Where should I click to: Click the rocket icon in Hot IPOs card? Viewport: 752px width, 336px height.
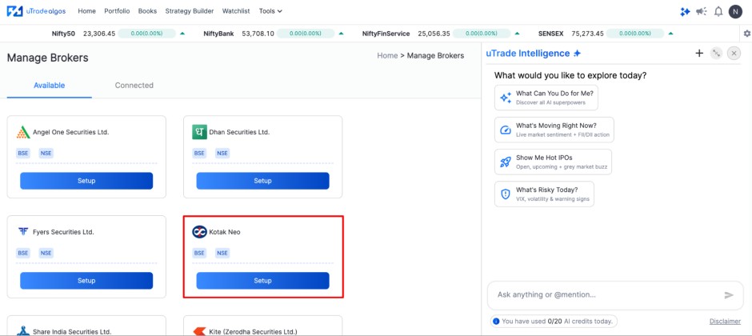point(506,162)
